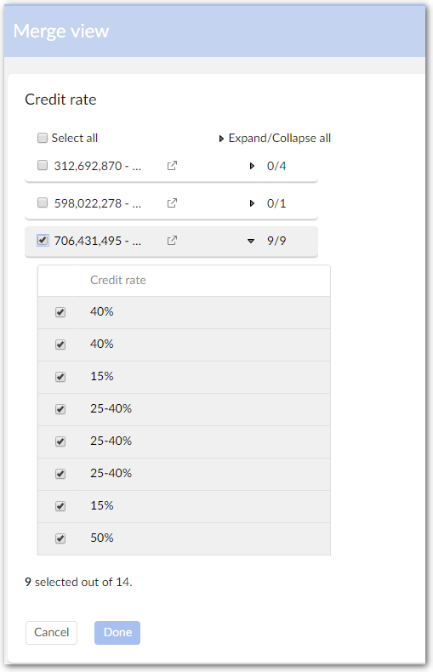
Task: Uncheck the 50% credit rate row
Action: pyautogui.click(x=60, y=538)
